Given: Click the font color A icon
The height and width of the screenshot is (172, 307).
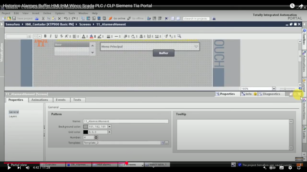Looking at the screenshot, I should click(83, 36).
